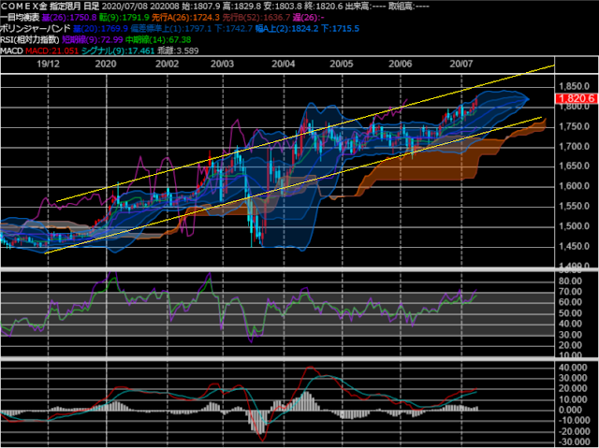Click the 1,600.0 price axis label
599x448 pixels.
pos(574,186)
